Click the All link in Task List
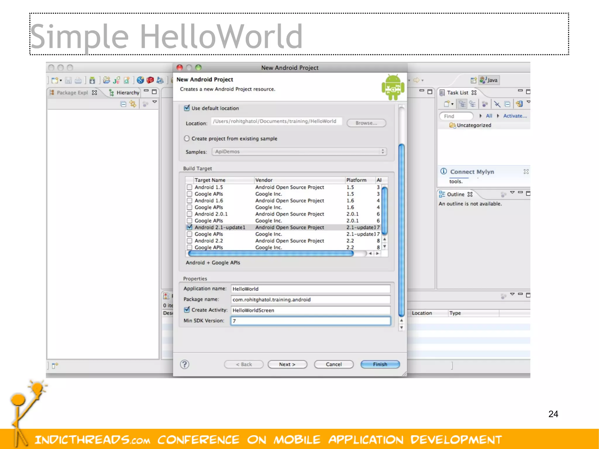Screen dimensions: 599x449 coord(489,116)
